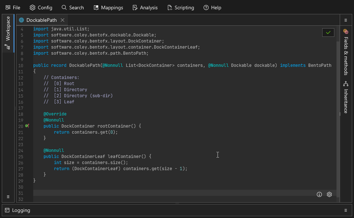Click the class icon on the DockablePath tab
Viewport: 354px width, 218px height.
[21, 20]
